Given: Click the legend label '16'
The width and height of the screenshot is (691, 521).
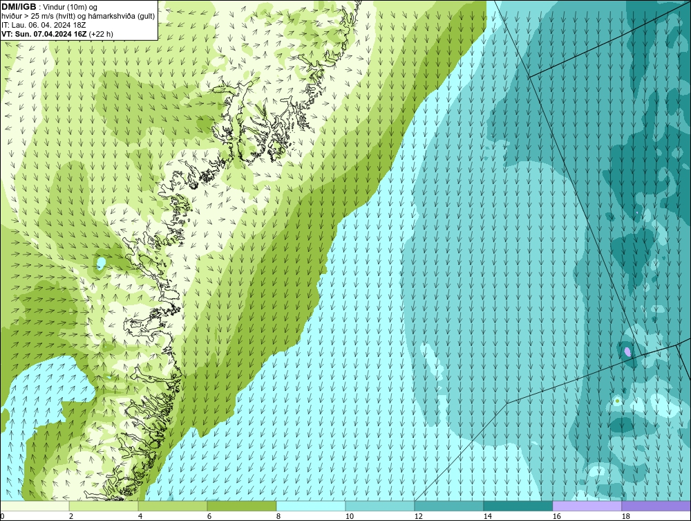Looking at the screenshot, I should point(556,516).
